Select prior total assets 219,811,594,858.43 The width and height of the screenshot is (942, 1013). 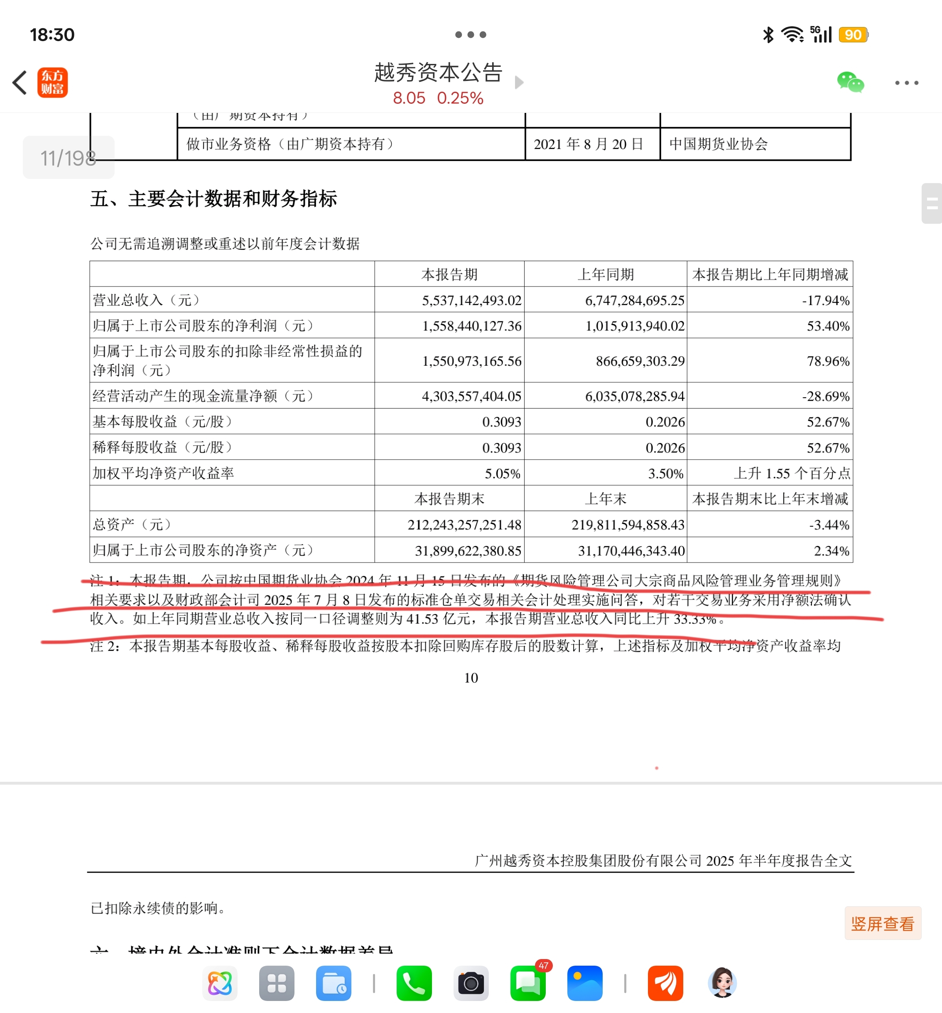628,524
